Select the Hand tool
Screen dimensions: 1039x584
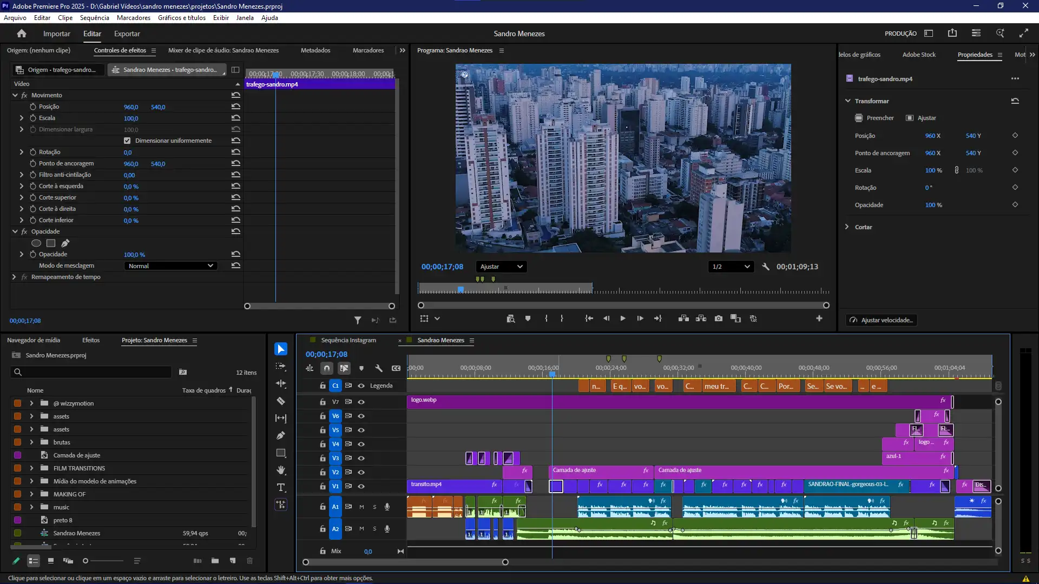280,470
